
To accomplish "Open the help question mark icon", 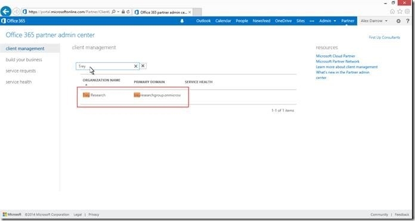I will point(408,21).
